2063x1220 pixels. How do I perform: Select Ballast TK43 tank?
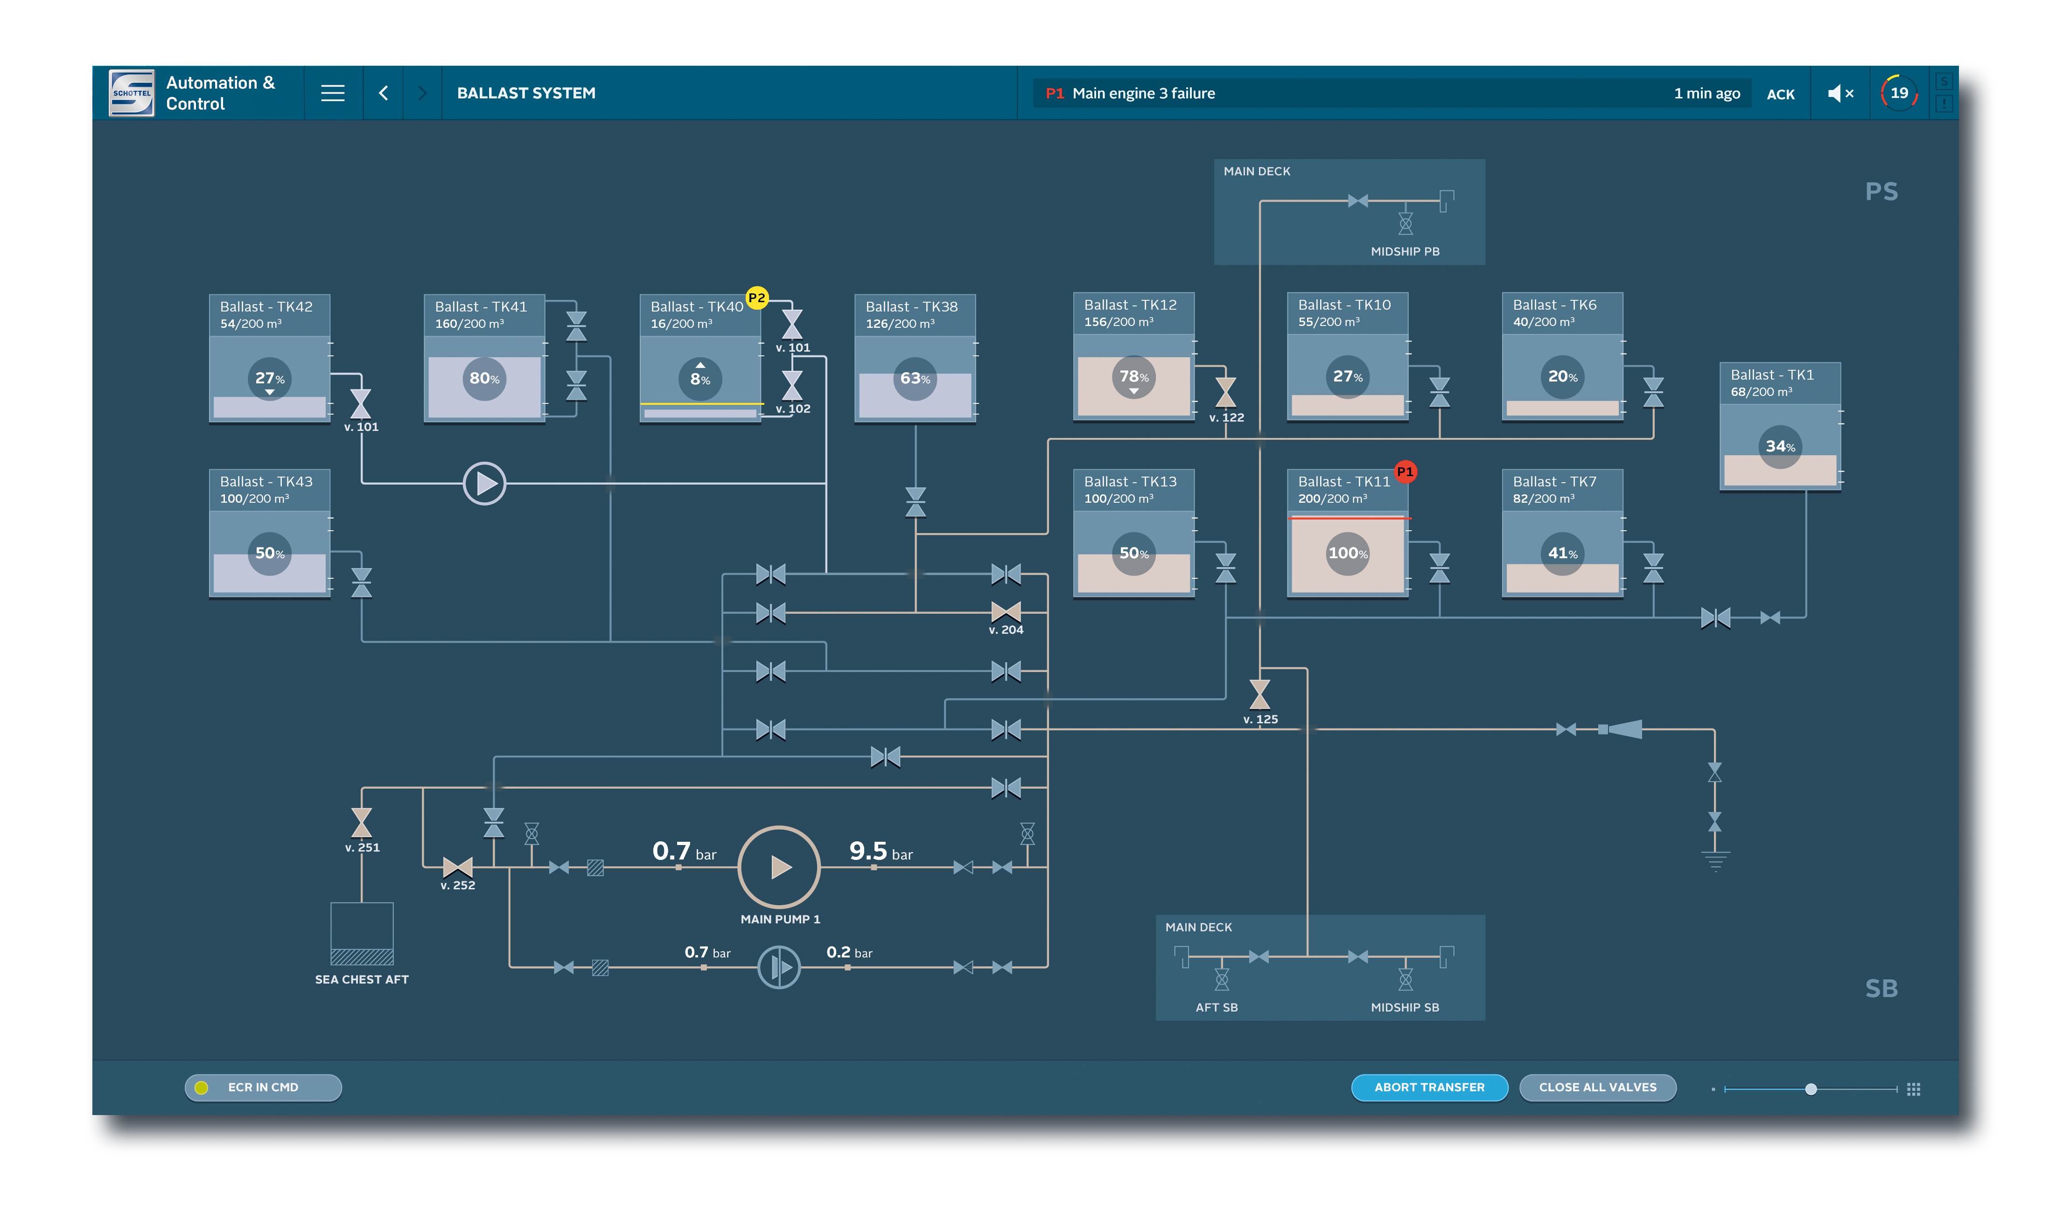[270, 534]
